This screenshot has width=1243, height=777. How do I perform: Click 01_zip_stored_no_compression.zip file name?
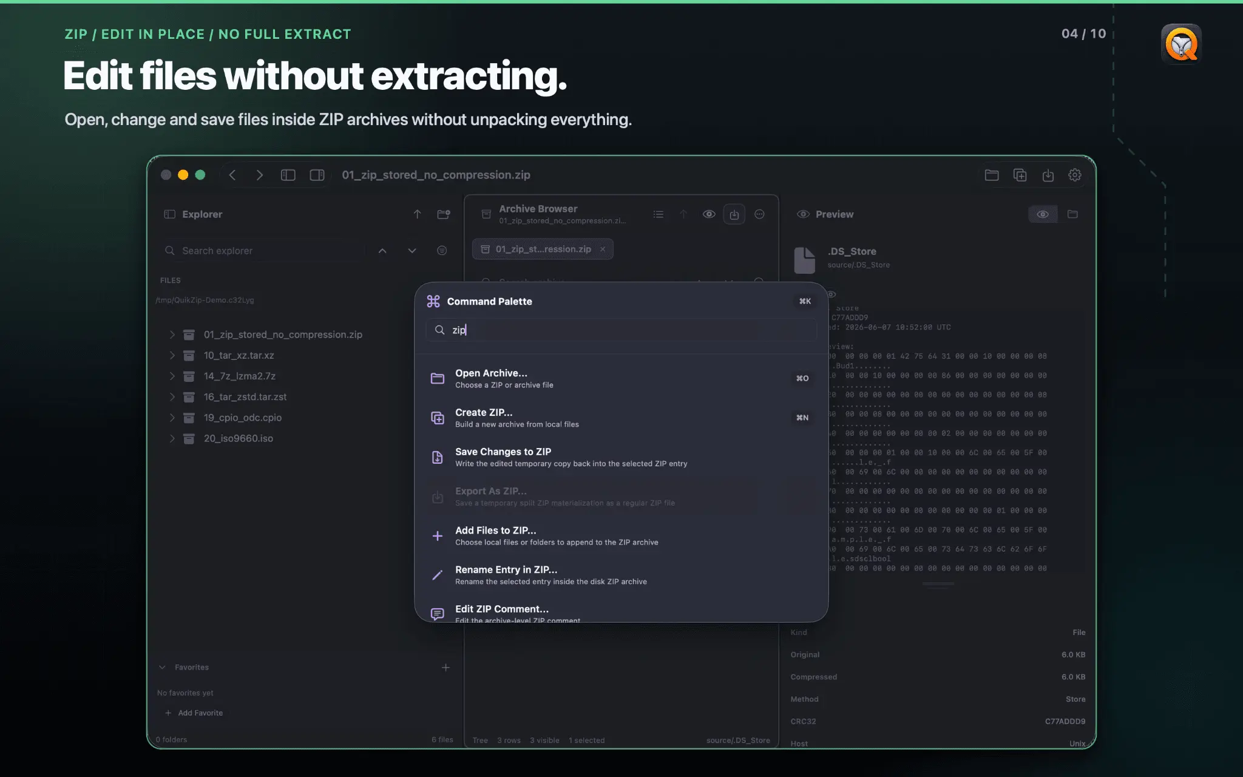click(x=283, y=334)
